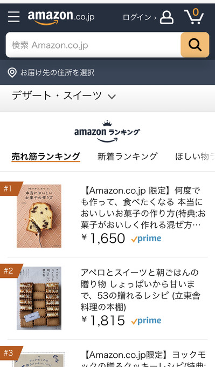Open the hamburger navigation menu
The image size is (215, 367).
point(13,17)
